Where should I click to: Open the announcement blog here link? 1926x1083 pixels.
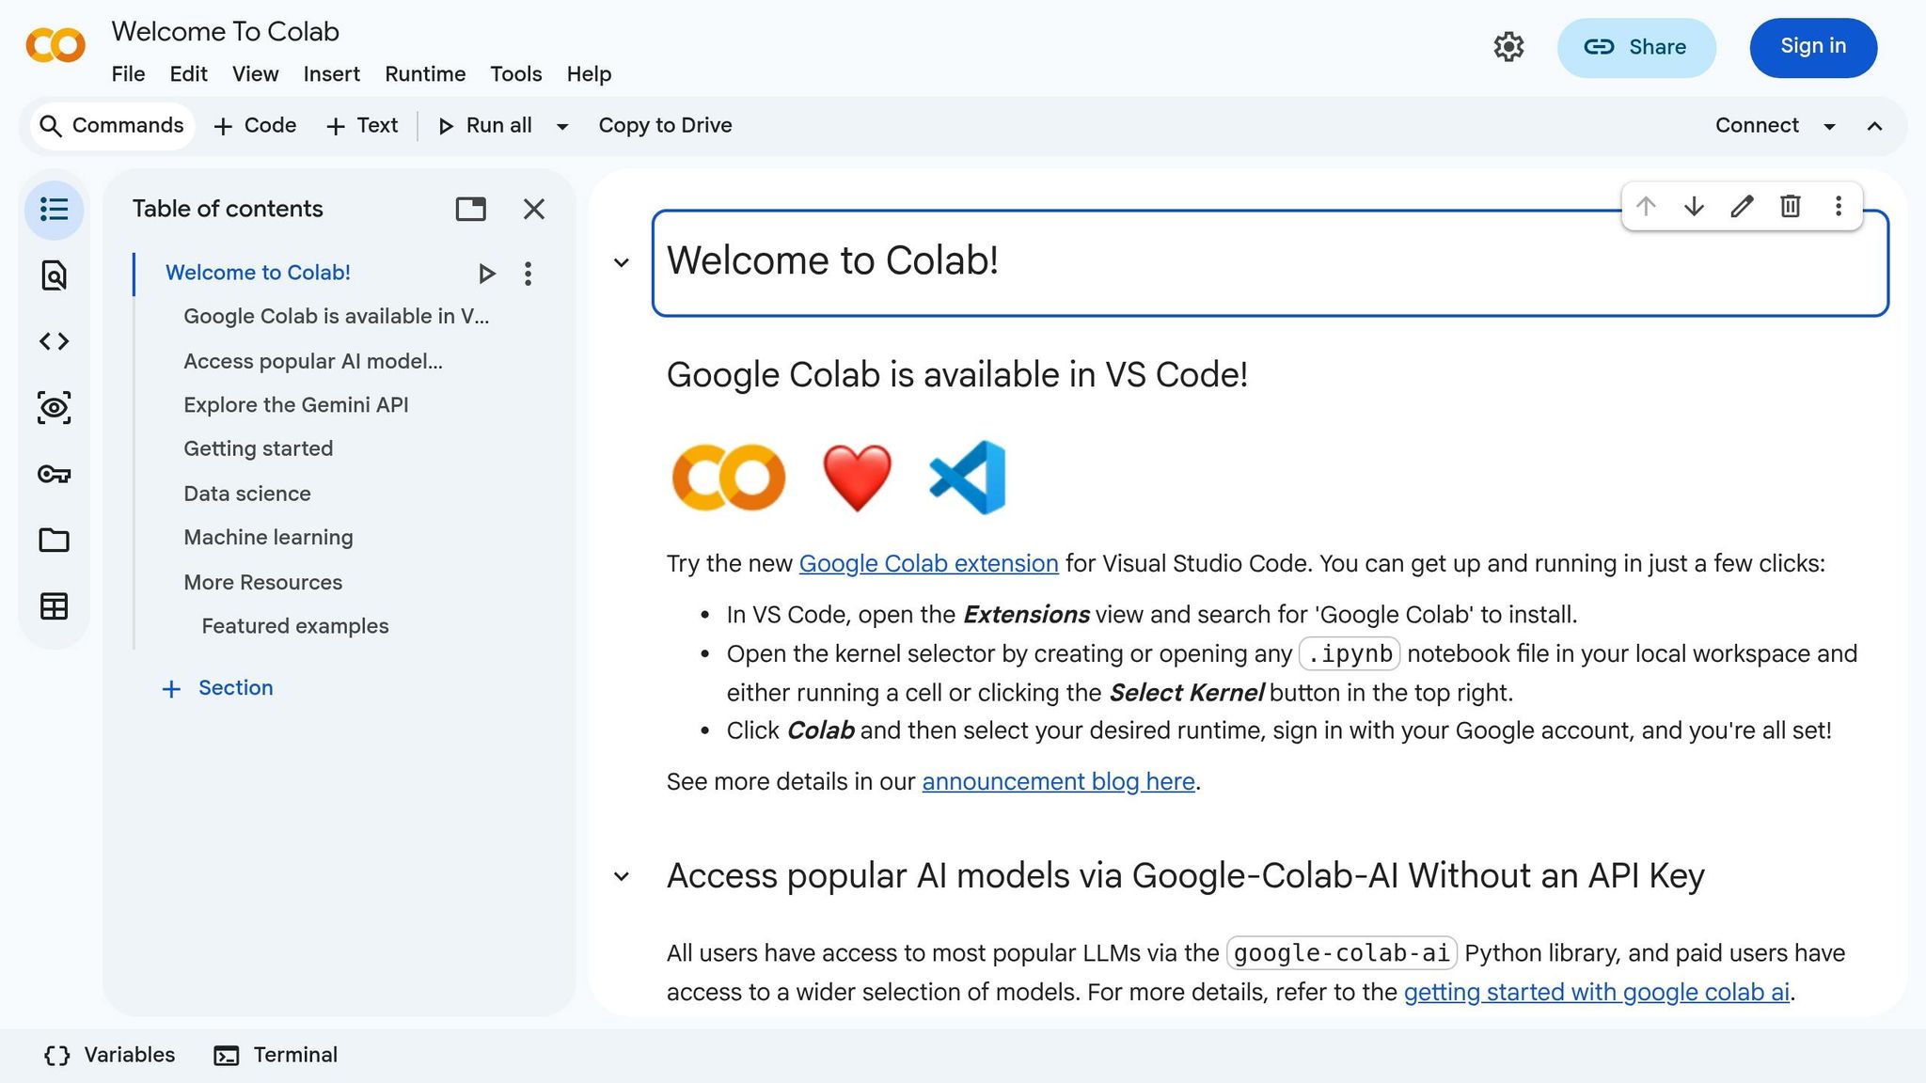1058,782
